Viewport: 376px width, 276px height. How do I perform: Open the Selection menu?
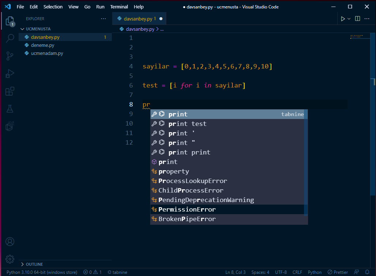pos(53,7)
